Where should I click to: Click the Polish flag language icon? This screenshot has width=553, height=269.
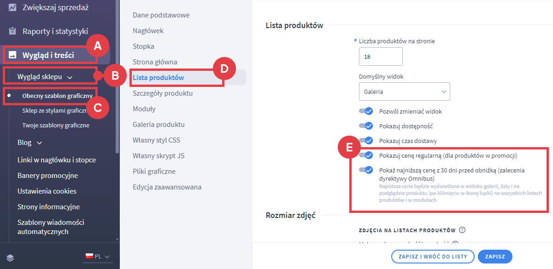coord(89,256)
